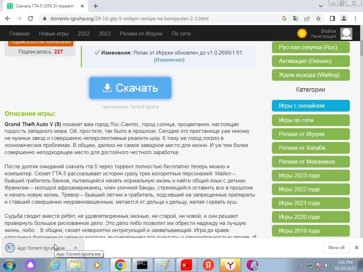Viewport: 363px width, 272px height.
Task: Go back to the previous page
Action: click(x=8, y=18)
